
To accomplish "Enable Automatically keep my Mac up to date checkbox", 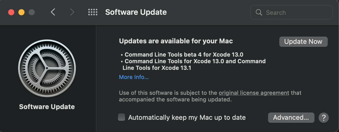I will [122, 117].
